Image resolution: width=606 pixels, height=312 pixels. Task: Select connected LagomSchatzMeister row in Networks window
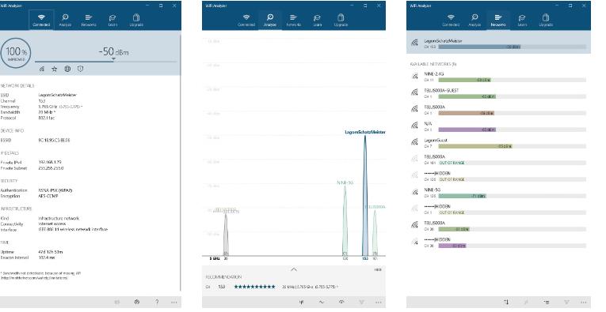click(x=498, y=43)
